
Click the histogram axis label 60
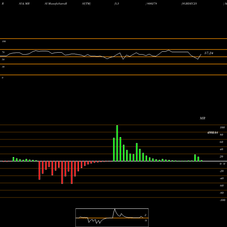pyautogui.click(x=222, y=142)
